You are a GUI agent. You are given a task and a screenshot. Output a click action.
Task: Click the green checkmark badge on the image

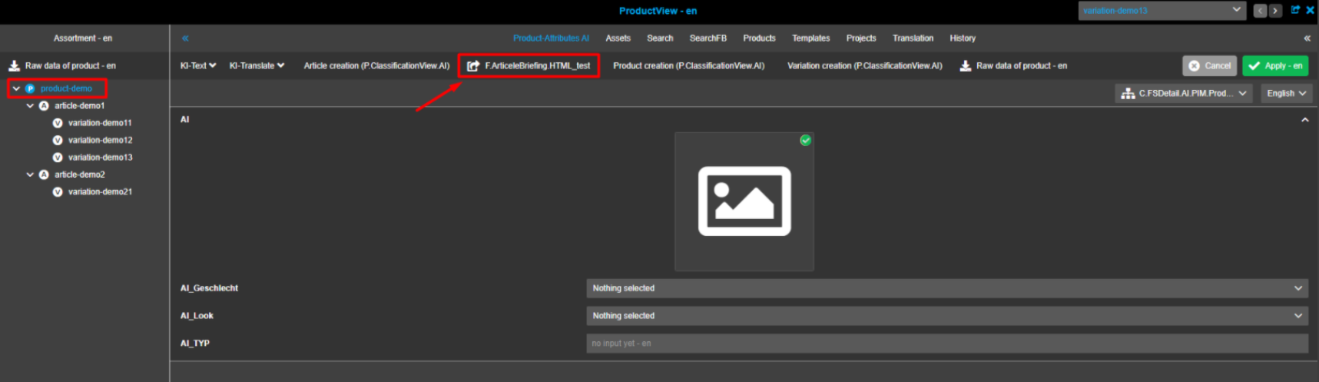[x=805, y=140]
